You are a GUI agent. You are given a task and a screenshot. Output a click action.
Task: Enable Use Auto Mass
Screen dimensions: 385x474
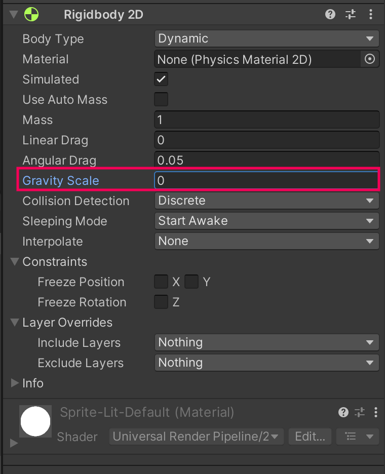161,99
